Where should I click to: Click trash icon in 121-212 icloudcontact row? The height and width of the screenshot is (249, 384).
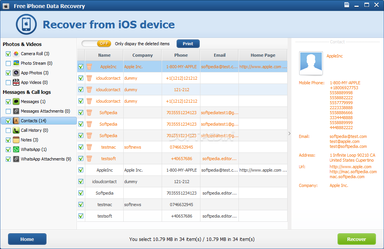coord(89,89)
